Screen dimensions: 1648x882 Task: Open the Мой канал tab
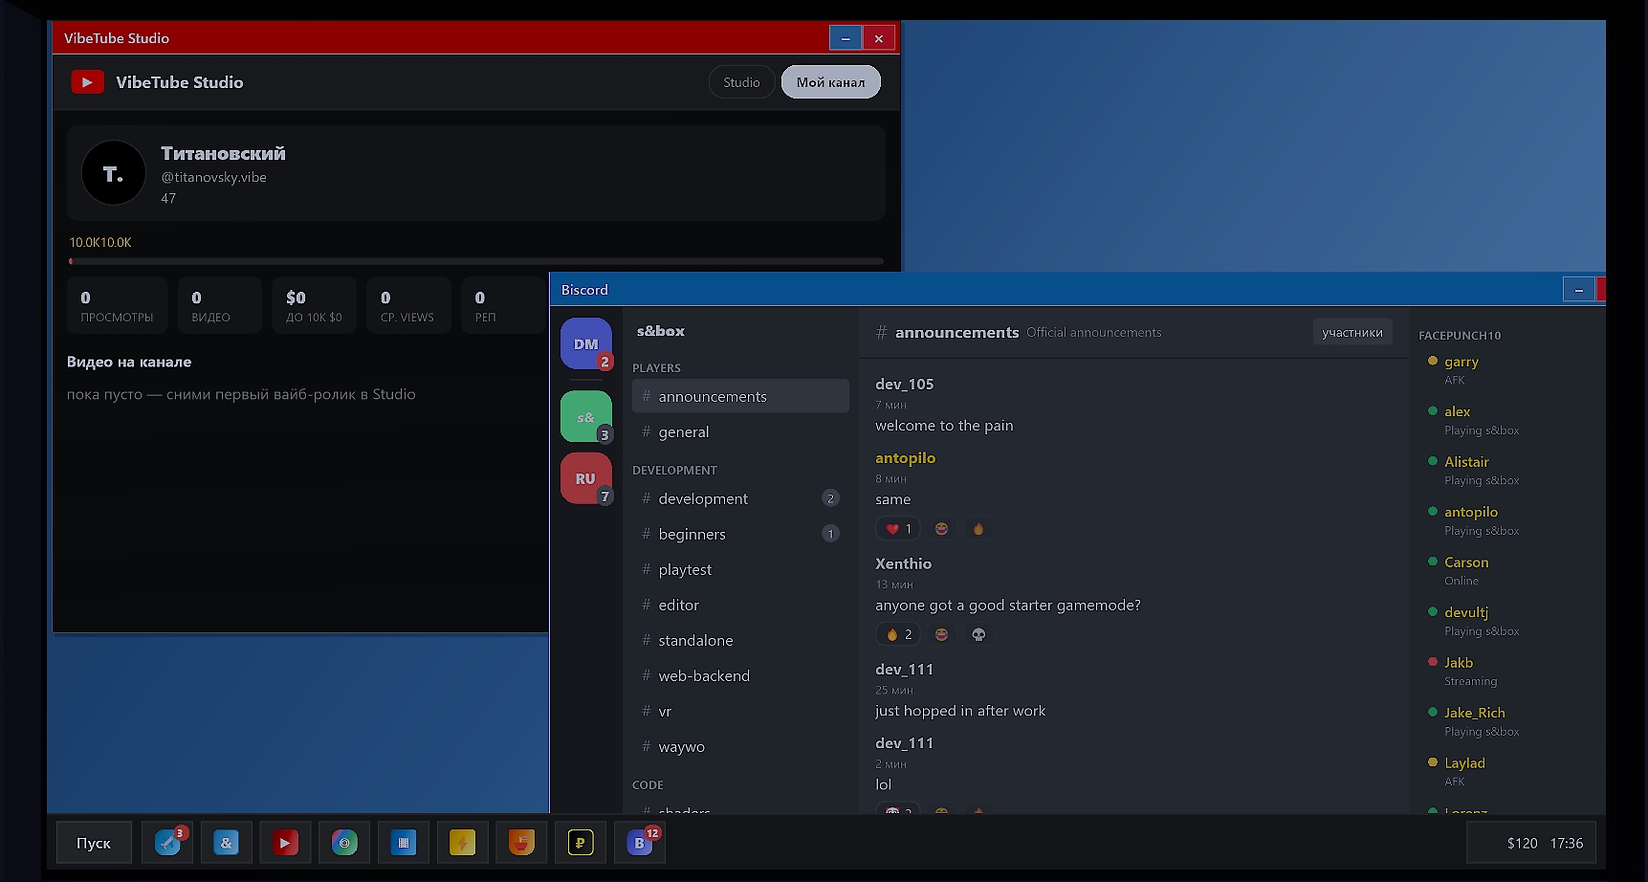pyautogui.click(x=830, y=82)
